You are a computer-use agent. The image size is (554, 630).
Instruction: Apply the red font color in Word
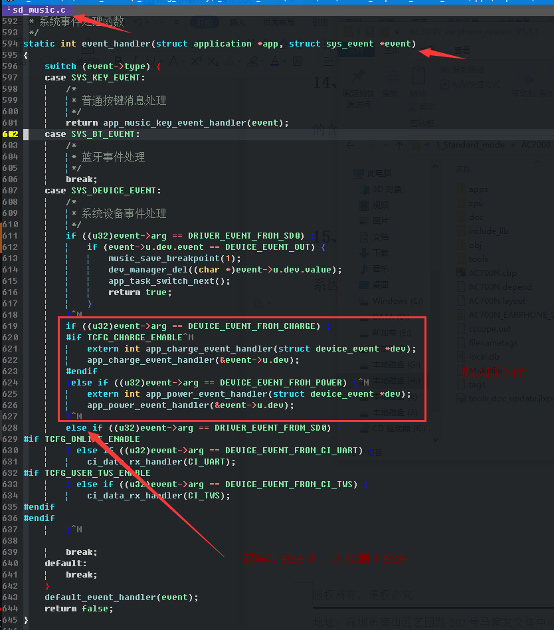(275, 61)
